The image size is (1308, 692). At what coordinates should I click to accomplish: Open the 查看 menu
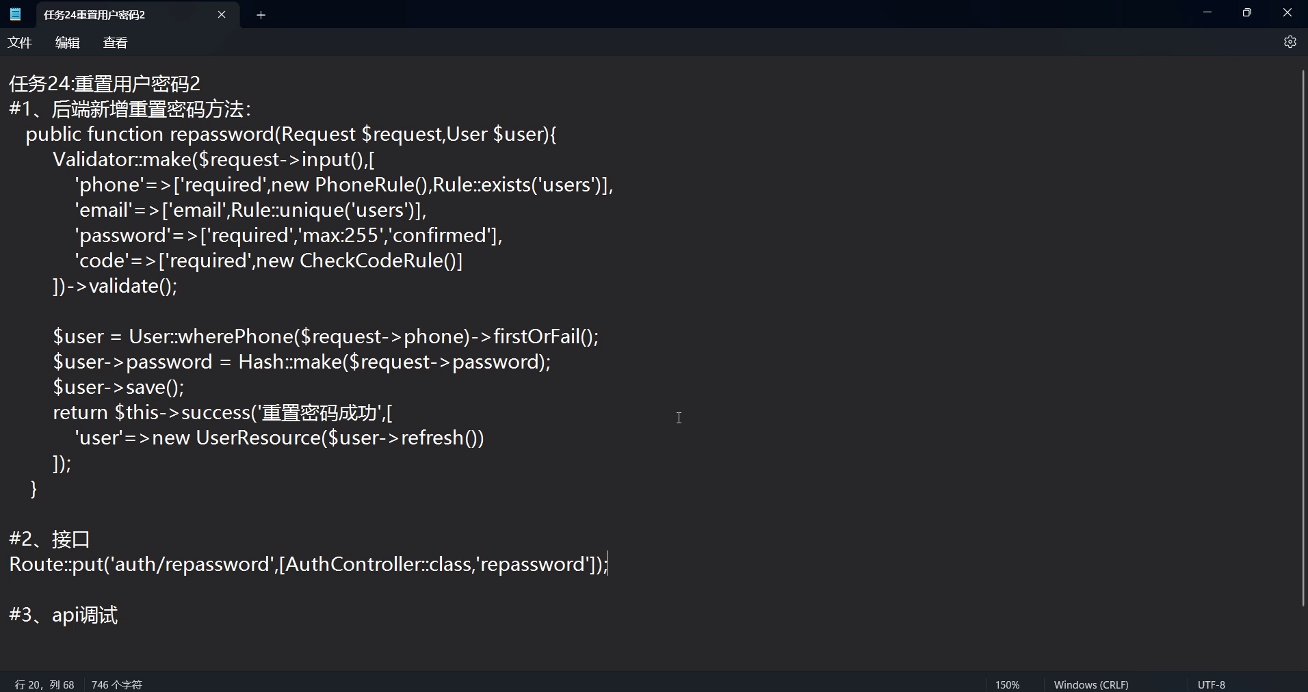pyautogui.click(x=115, y=43)
